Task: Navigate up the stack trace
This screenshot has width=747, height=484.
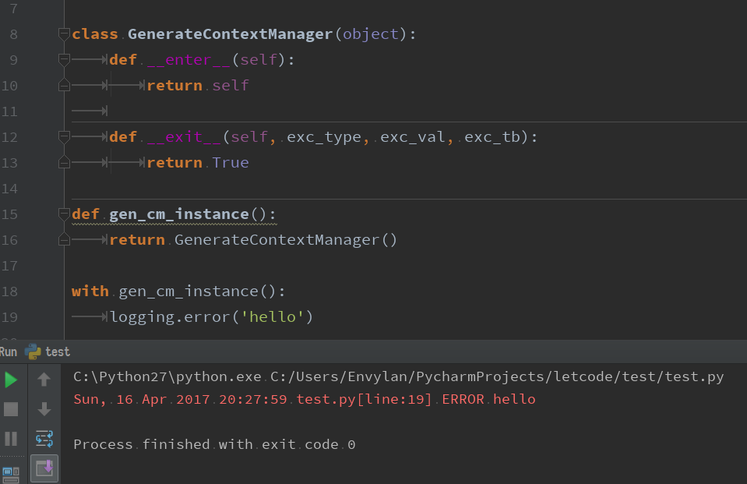Action: [x=44, y=380]
